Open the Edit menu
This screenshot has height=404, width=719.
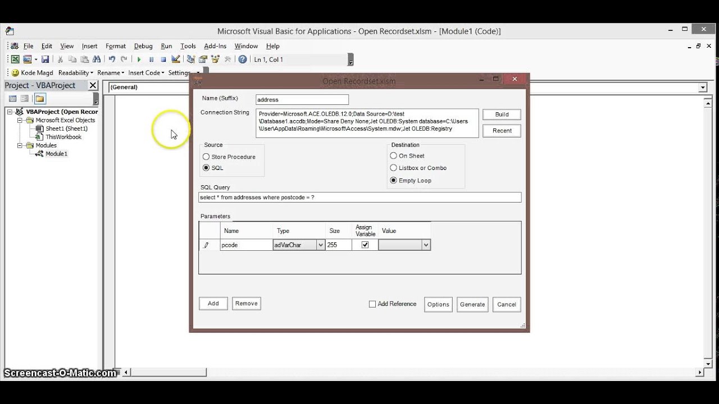(47, 46)
